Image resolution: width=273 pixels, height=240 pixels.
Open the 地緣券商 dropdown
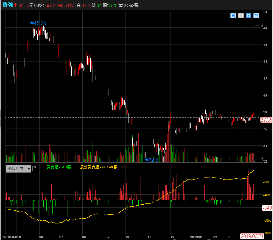(x=19, y=168)
